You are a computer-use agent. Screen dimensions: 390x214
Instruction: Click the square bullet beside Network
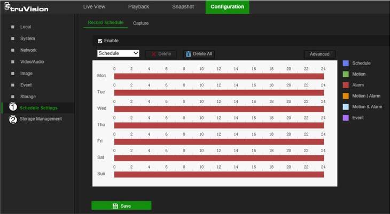13,50
